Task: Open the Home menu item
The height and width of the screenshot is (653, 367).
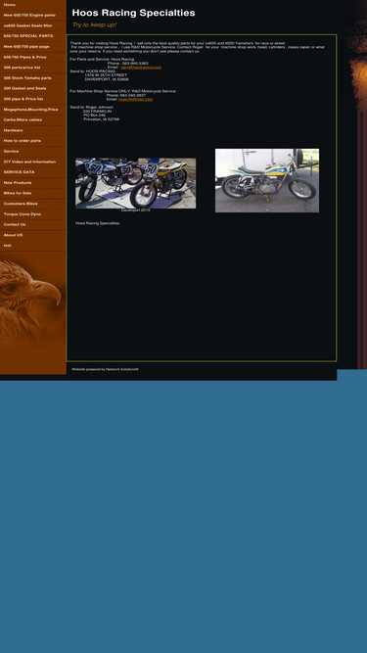Action: click(33, 5)
